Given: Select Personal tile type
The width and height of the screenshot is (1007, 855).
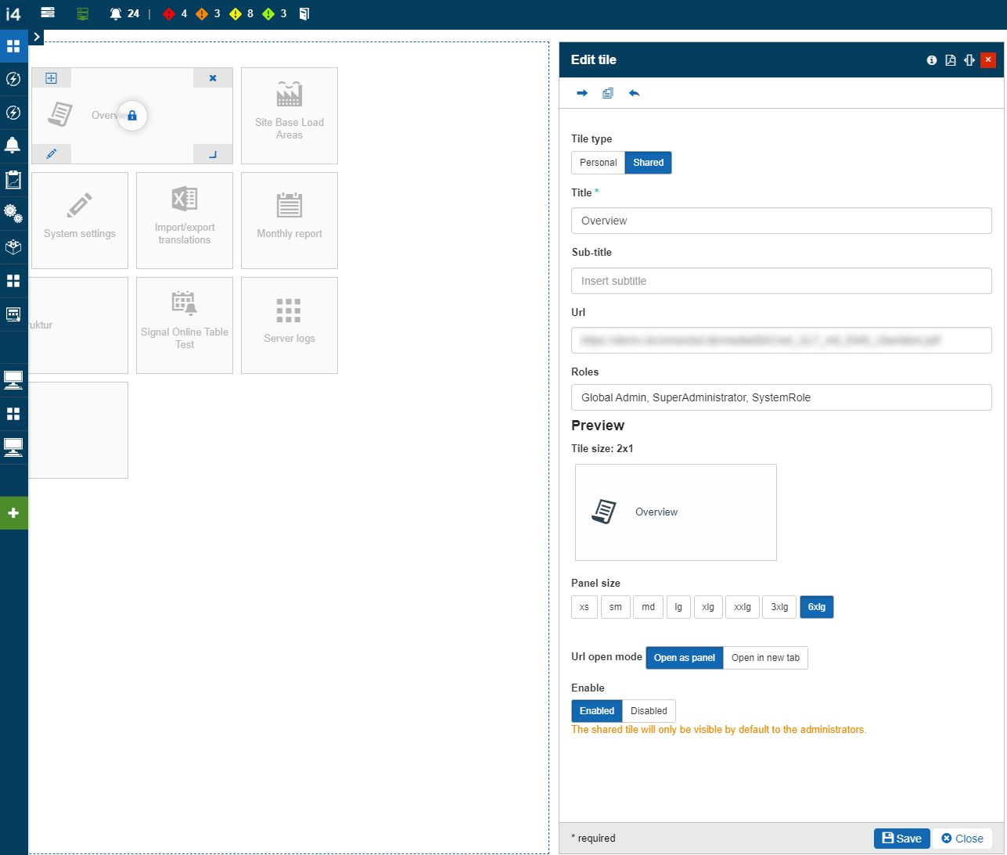Looking at the screenshot, I should [x=598, y=163].
